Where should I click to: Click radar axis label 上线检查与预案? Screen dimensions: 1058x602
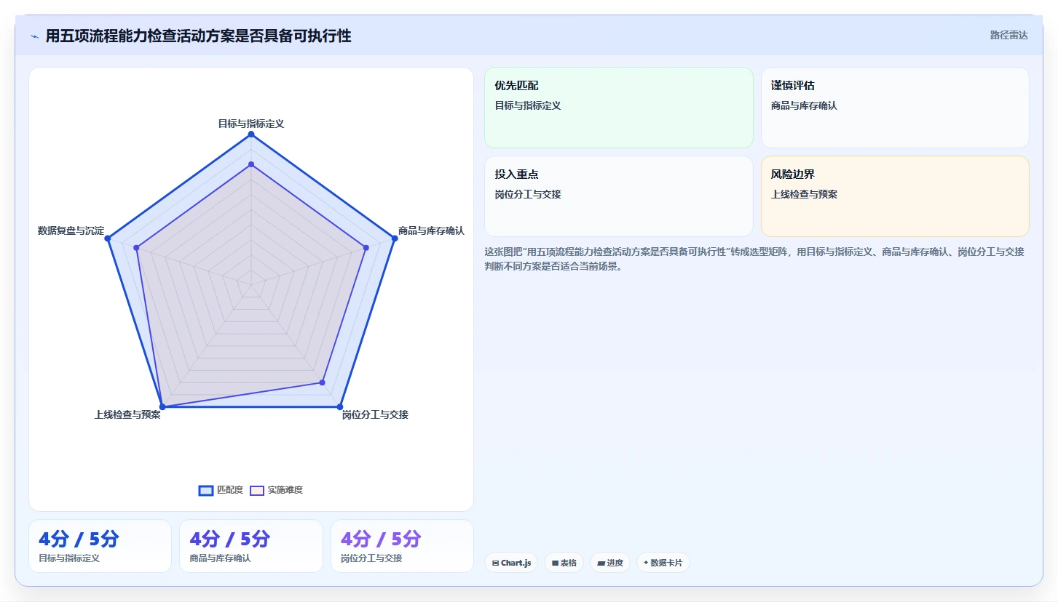[x=127, y=414]
